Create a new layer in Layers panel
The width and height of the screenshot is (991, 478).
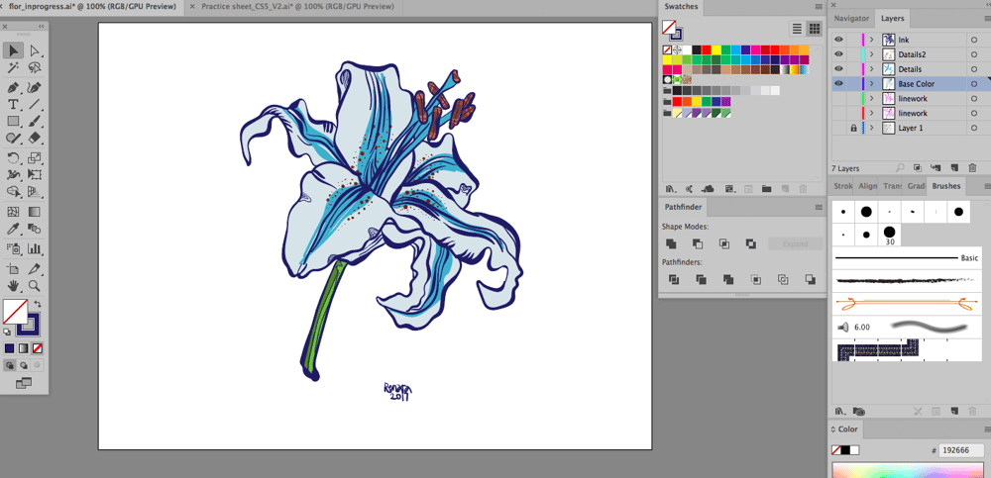click(955, 167)
